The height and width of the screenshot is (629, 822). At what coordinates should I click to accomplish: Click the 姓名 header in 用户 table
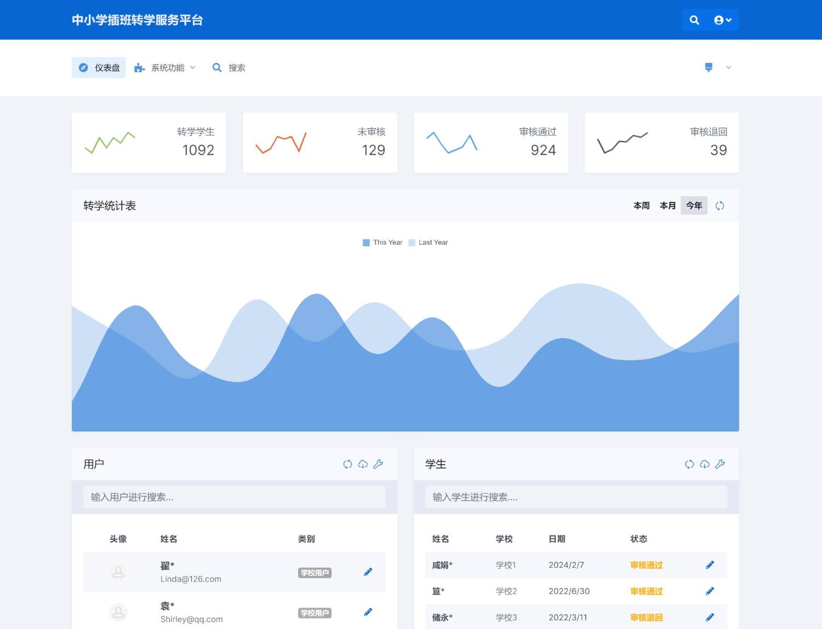(x=169, y=539)
